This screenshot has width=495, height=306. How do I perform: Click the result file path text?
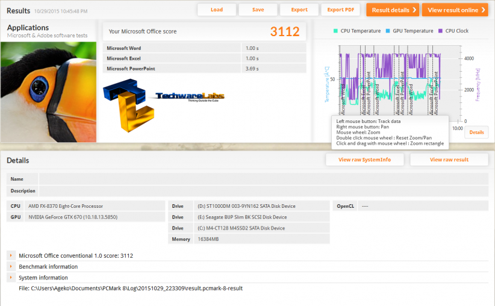click(x=131, y=289)
